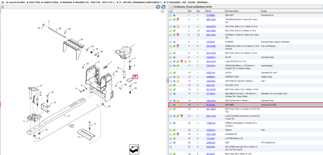Viewport: 323px width, 155px height.
Task: Toggle the small square at the diagram's top-right corner
Action: pyautogui.click(x=162, y=11)
